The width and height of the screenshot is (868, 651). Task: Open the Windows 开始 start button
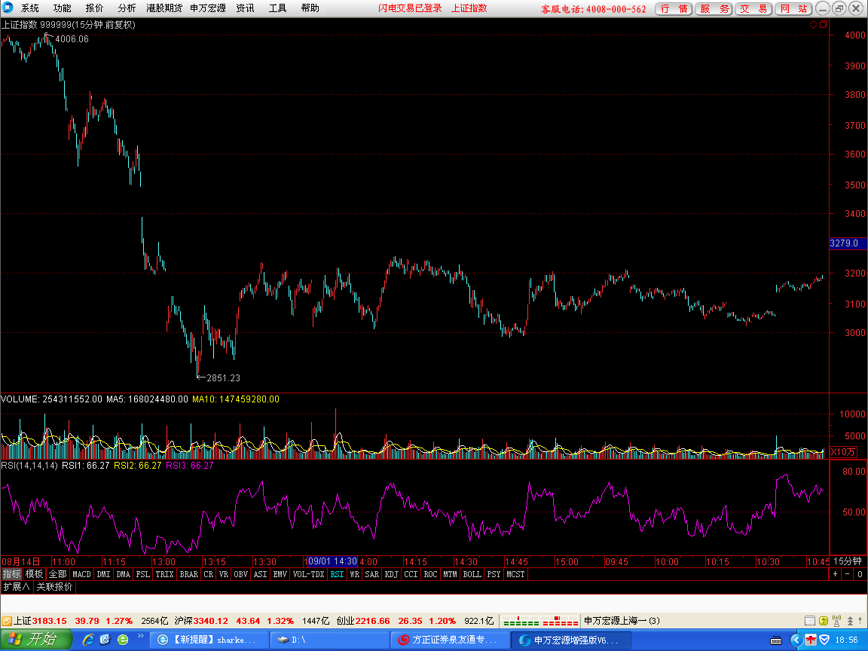click(x=35, y=640)
